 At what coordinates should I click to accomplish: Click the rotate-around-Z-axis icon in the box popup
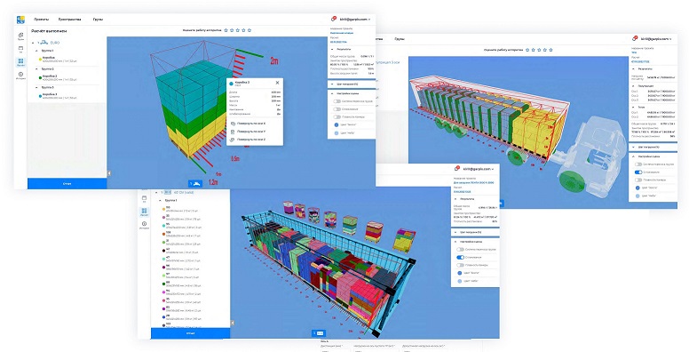coord(233,140)
